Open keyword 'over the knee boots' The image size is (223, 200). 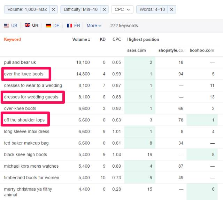point(24,74)
